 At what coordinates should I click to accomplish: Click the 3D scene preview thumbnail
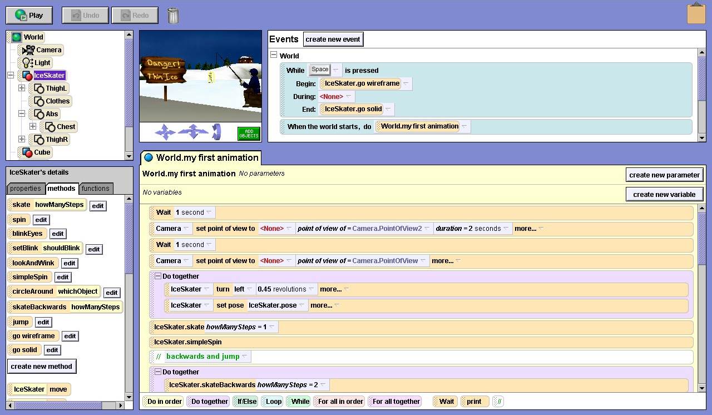[x=200, y=76]
